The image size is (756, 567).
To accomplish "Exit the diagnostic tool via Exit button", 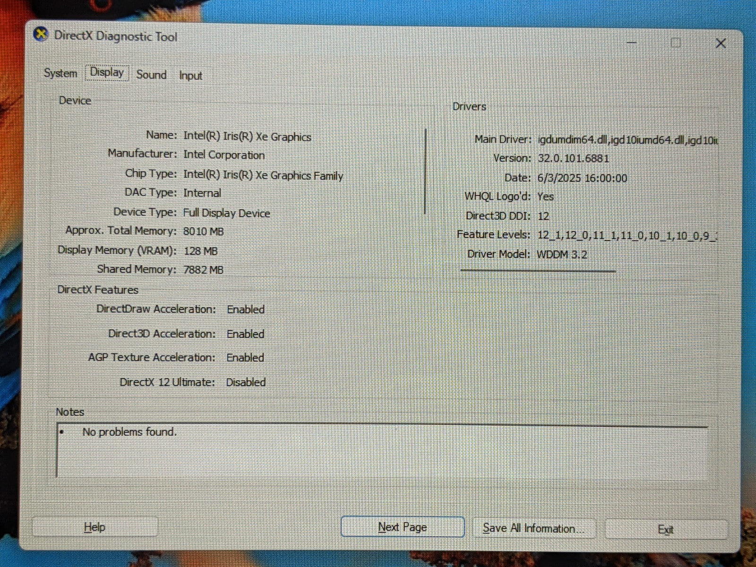I will [665, 529].
